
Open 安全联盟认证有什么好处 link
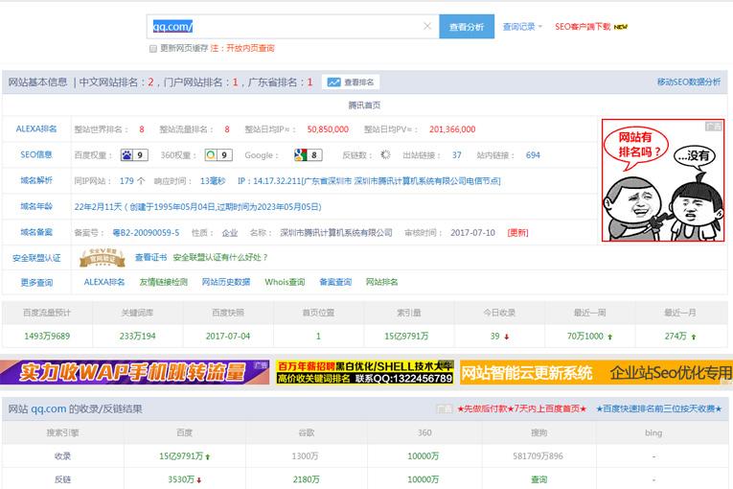220,257
